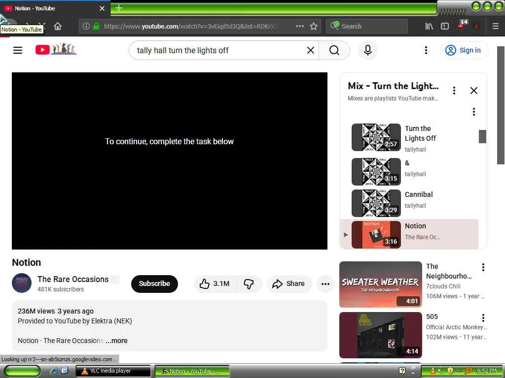Open The Rare Occasions channel name
Image resolution: width=505 pixels, height=378 pixels.
pos(73,280)
